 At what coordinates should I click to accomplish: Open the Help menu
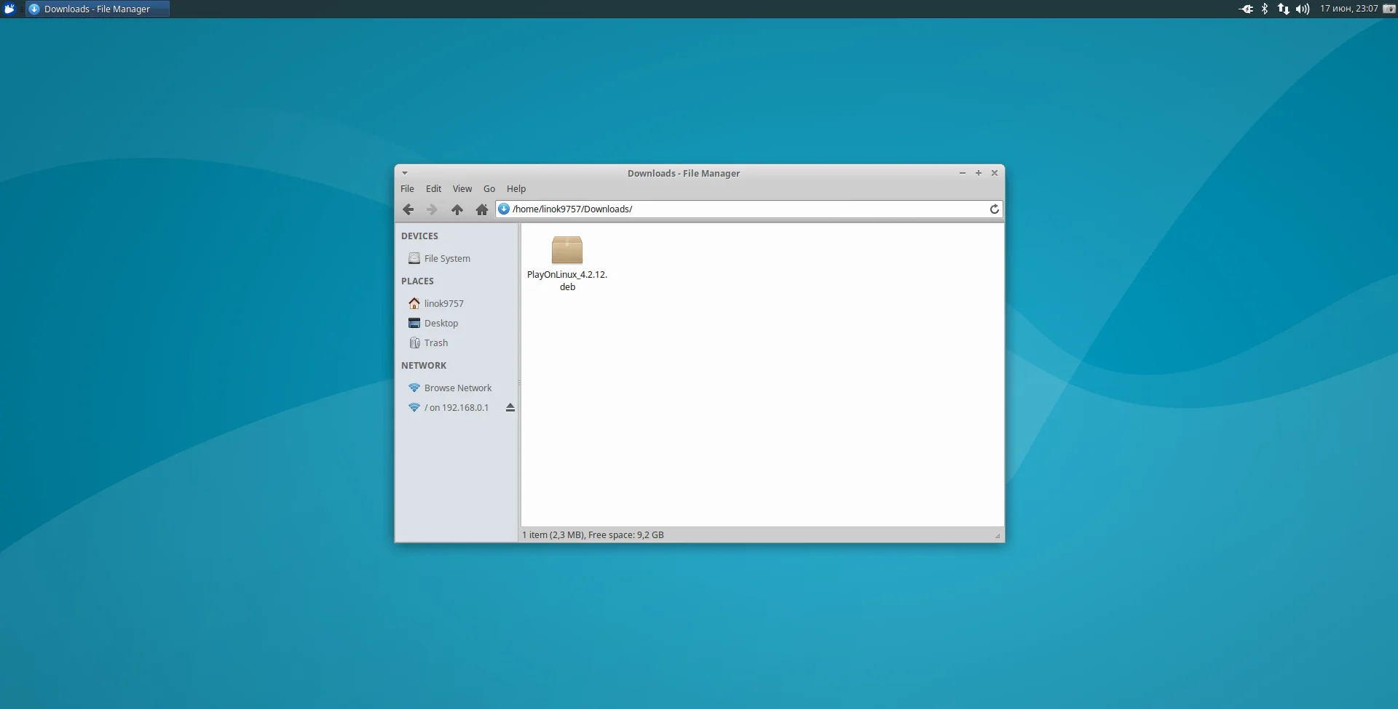click(x=516, y=188)
